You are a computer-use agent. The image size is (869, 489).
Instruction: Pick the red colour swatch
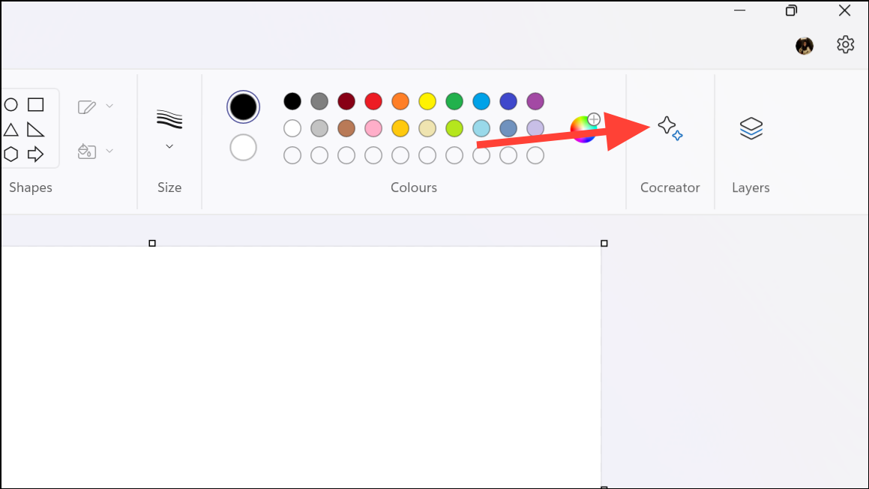[373, 101]
